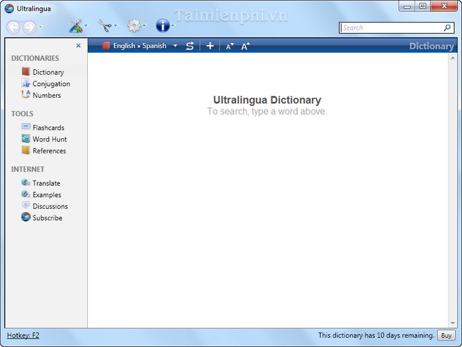Swap the language direction with S arrows icon

pyautogui.click(x=190, y=46)
